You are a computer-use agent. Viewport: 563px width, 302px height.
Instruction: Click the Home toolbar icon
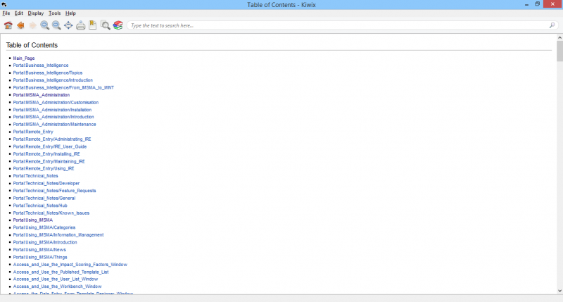8,25
